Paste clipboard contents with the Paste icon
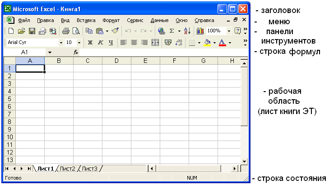329x185 pixels. tap(100, 31)
